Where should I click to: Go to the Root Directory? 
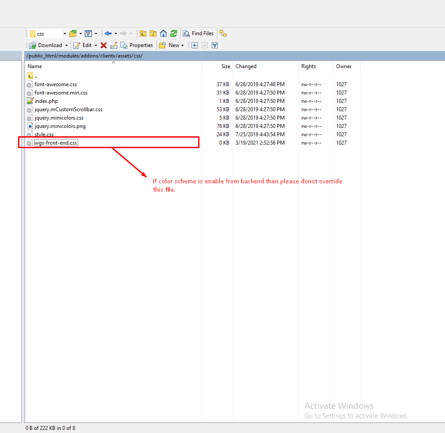pos(153,33)
